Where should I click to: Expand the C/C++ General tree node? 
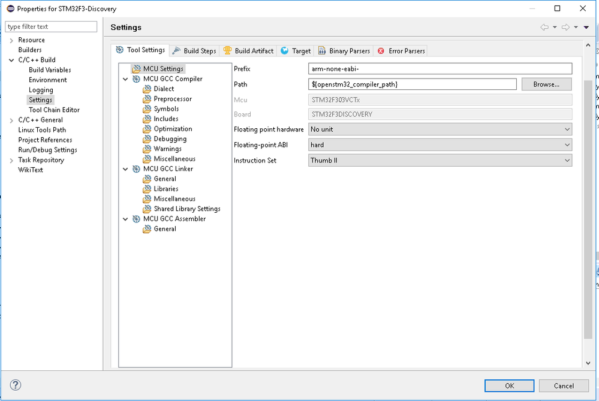pyautogui.click(x=11, y=120)
